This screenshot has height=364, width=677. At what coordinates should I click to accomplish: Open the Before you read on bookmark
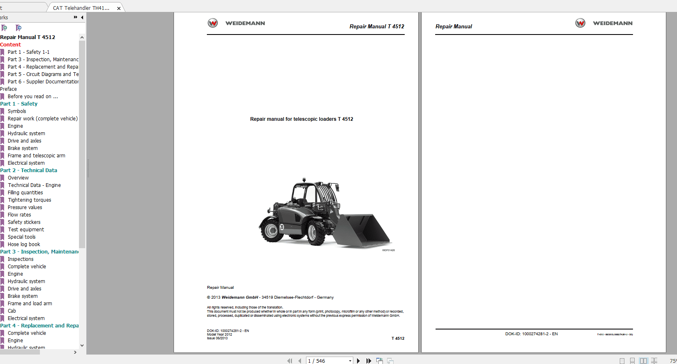pos(32,96)
